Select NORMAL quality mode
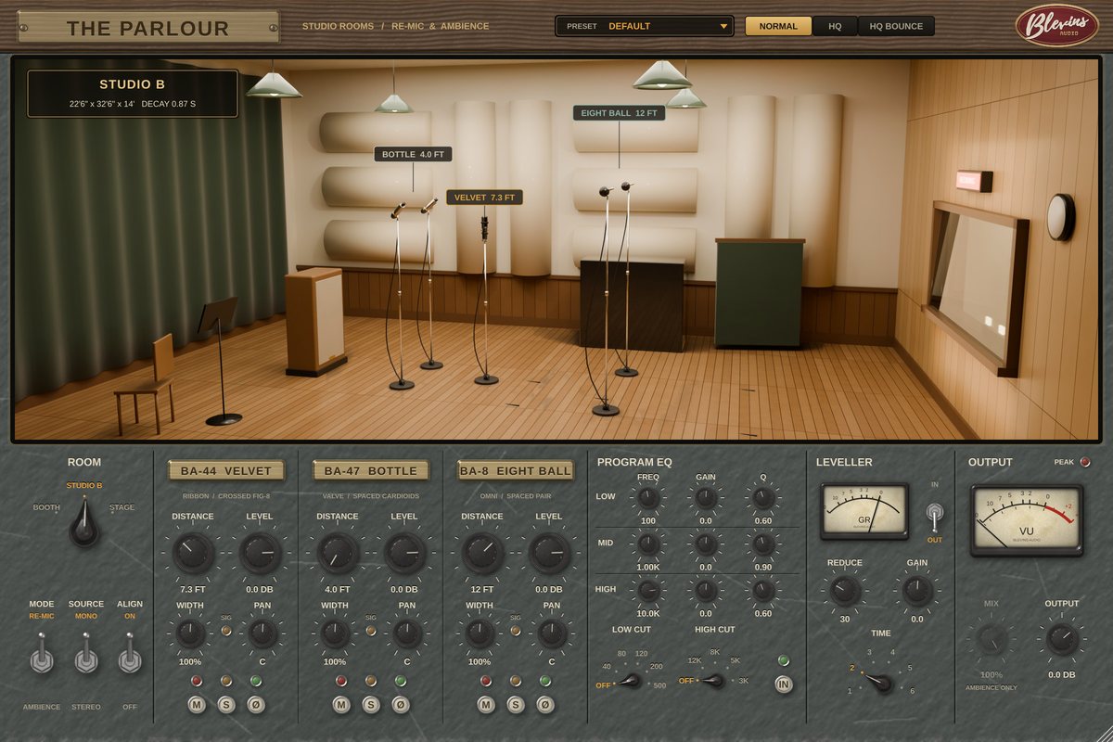The height and width of the screenshot is (742, 1113). pos(778,26)
